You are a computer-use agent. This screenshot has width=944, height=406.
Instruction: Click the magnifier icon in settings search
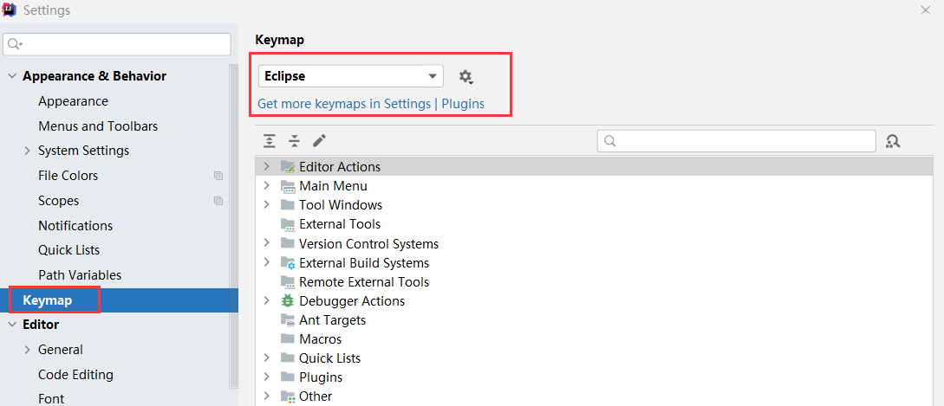(x=15, y=44)
